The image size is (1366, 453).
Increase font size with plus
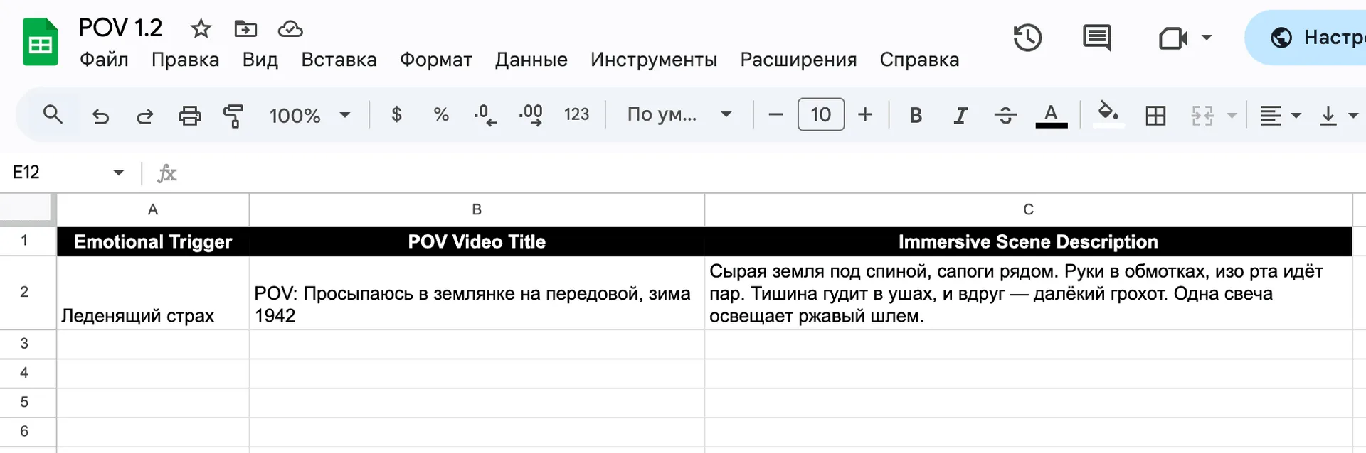click(865, 114)
